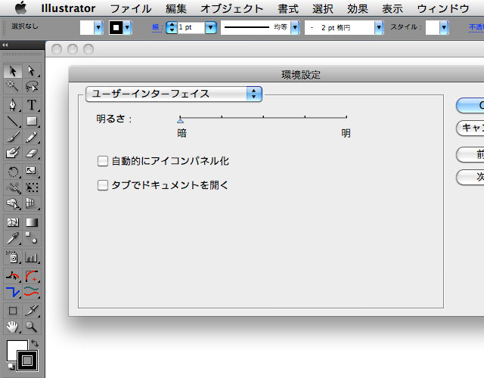The width and height of the screenshot is (484, 378).
Task: Open the Illustrator application menu
Action: [x=68, y=8]
